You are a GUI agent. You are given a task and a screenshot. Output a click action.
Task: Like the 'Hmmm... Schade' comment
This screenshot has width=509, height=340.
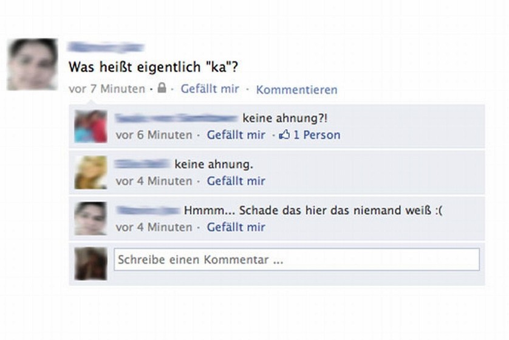(236, 227)
